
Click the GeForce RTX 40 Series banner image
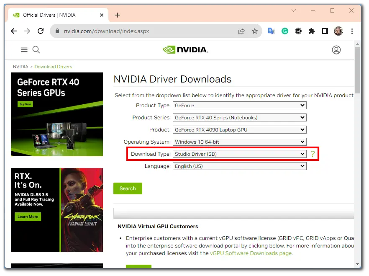click(x=57, y=114)
